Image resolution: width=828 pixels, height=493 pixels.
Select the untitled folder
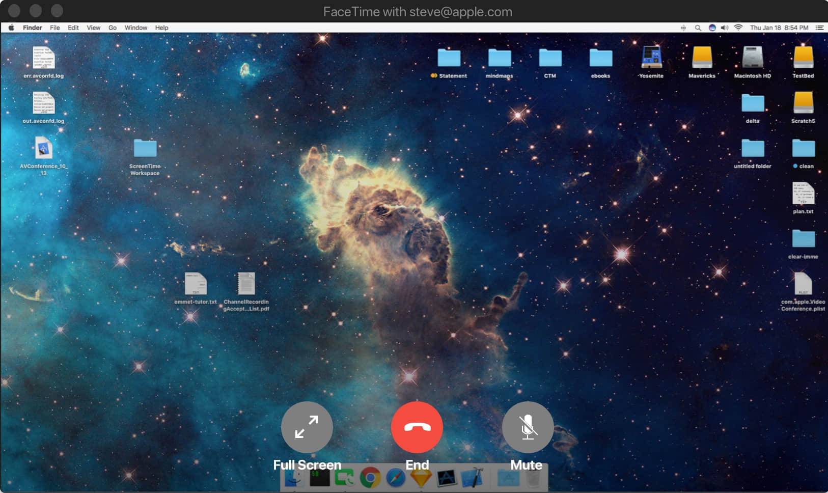click(753, 148)
